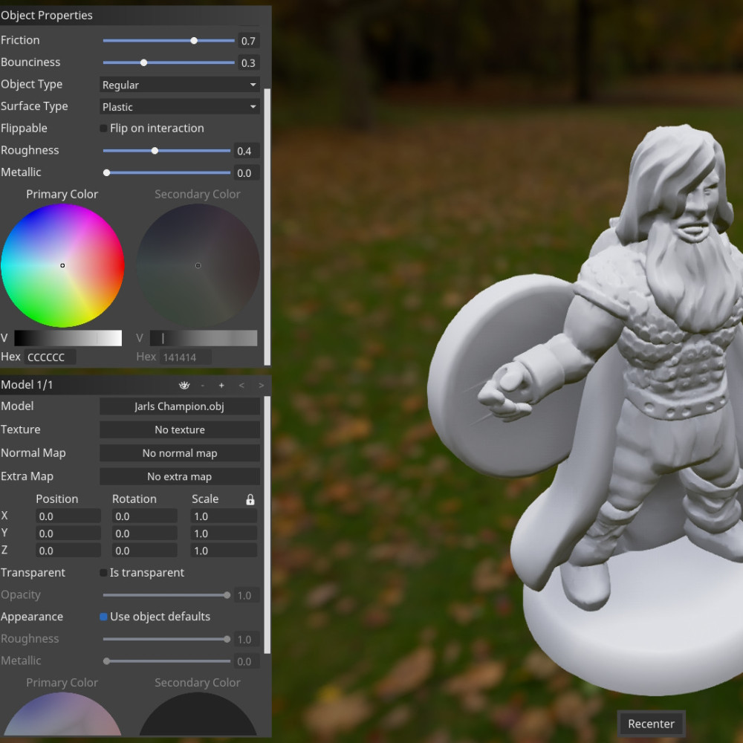Toggle the Scale lock icon
Viewport: 743px width, 743px height.
250,499
